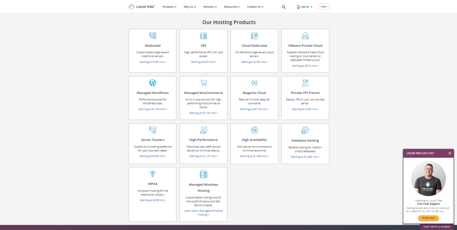Click the Private VPS Parent icon
Image resolution: width=457 pixels, height=230 pixels.
305,83
